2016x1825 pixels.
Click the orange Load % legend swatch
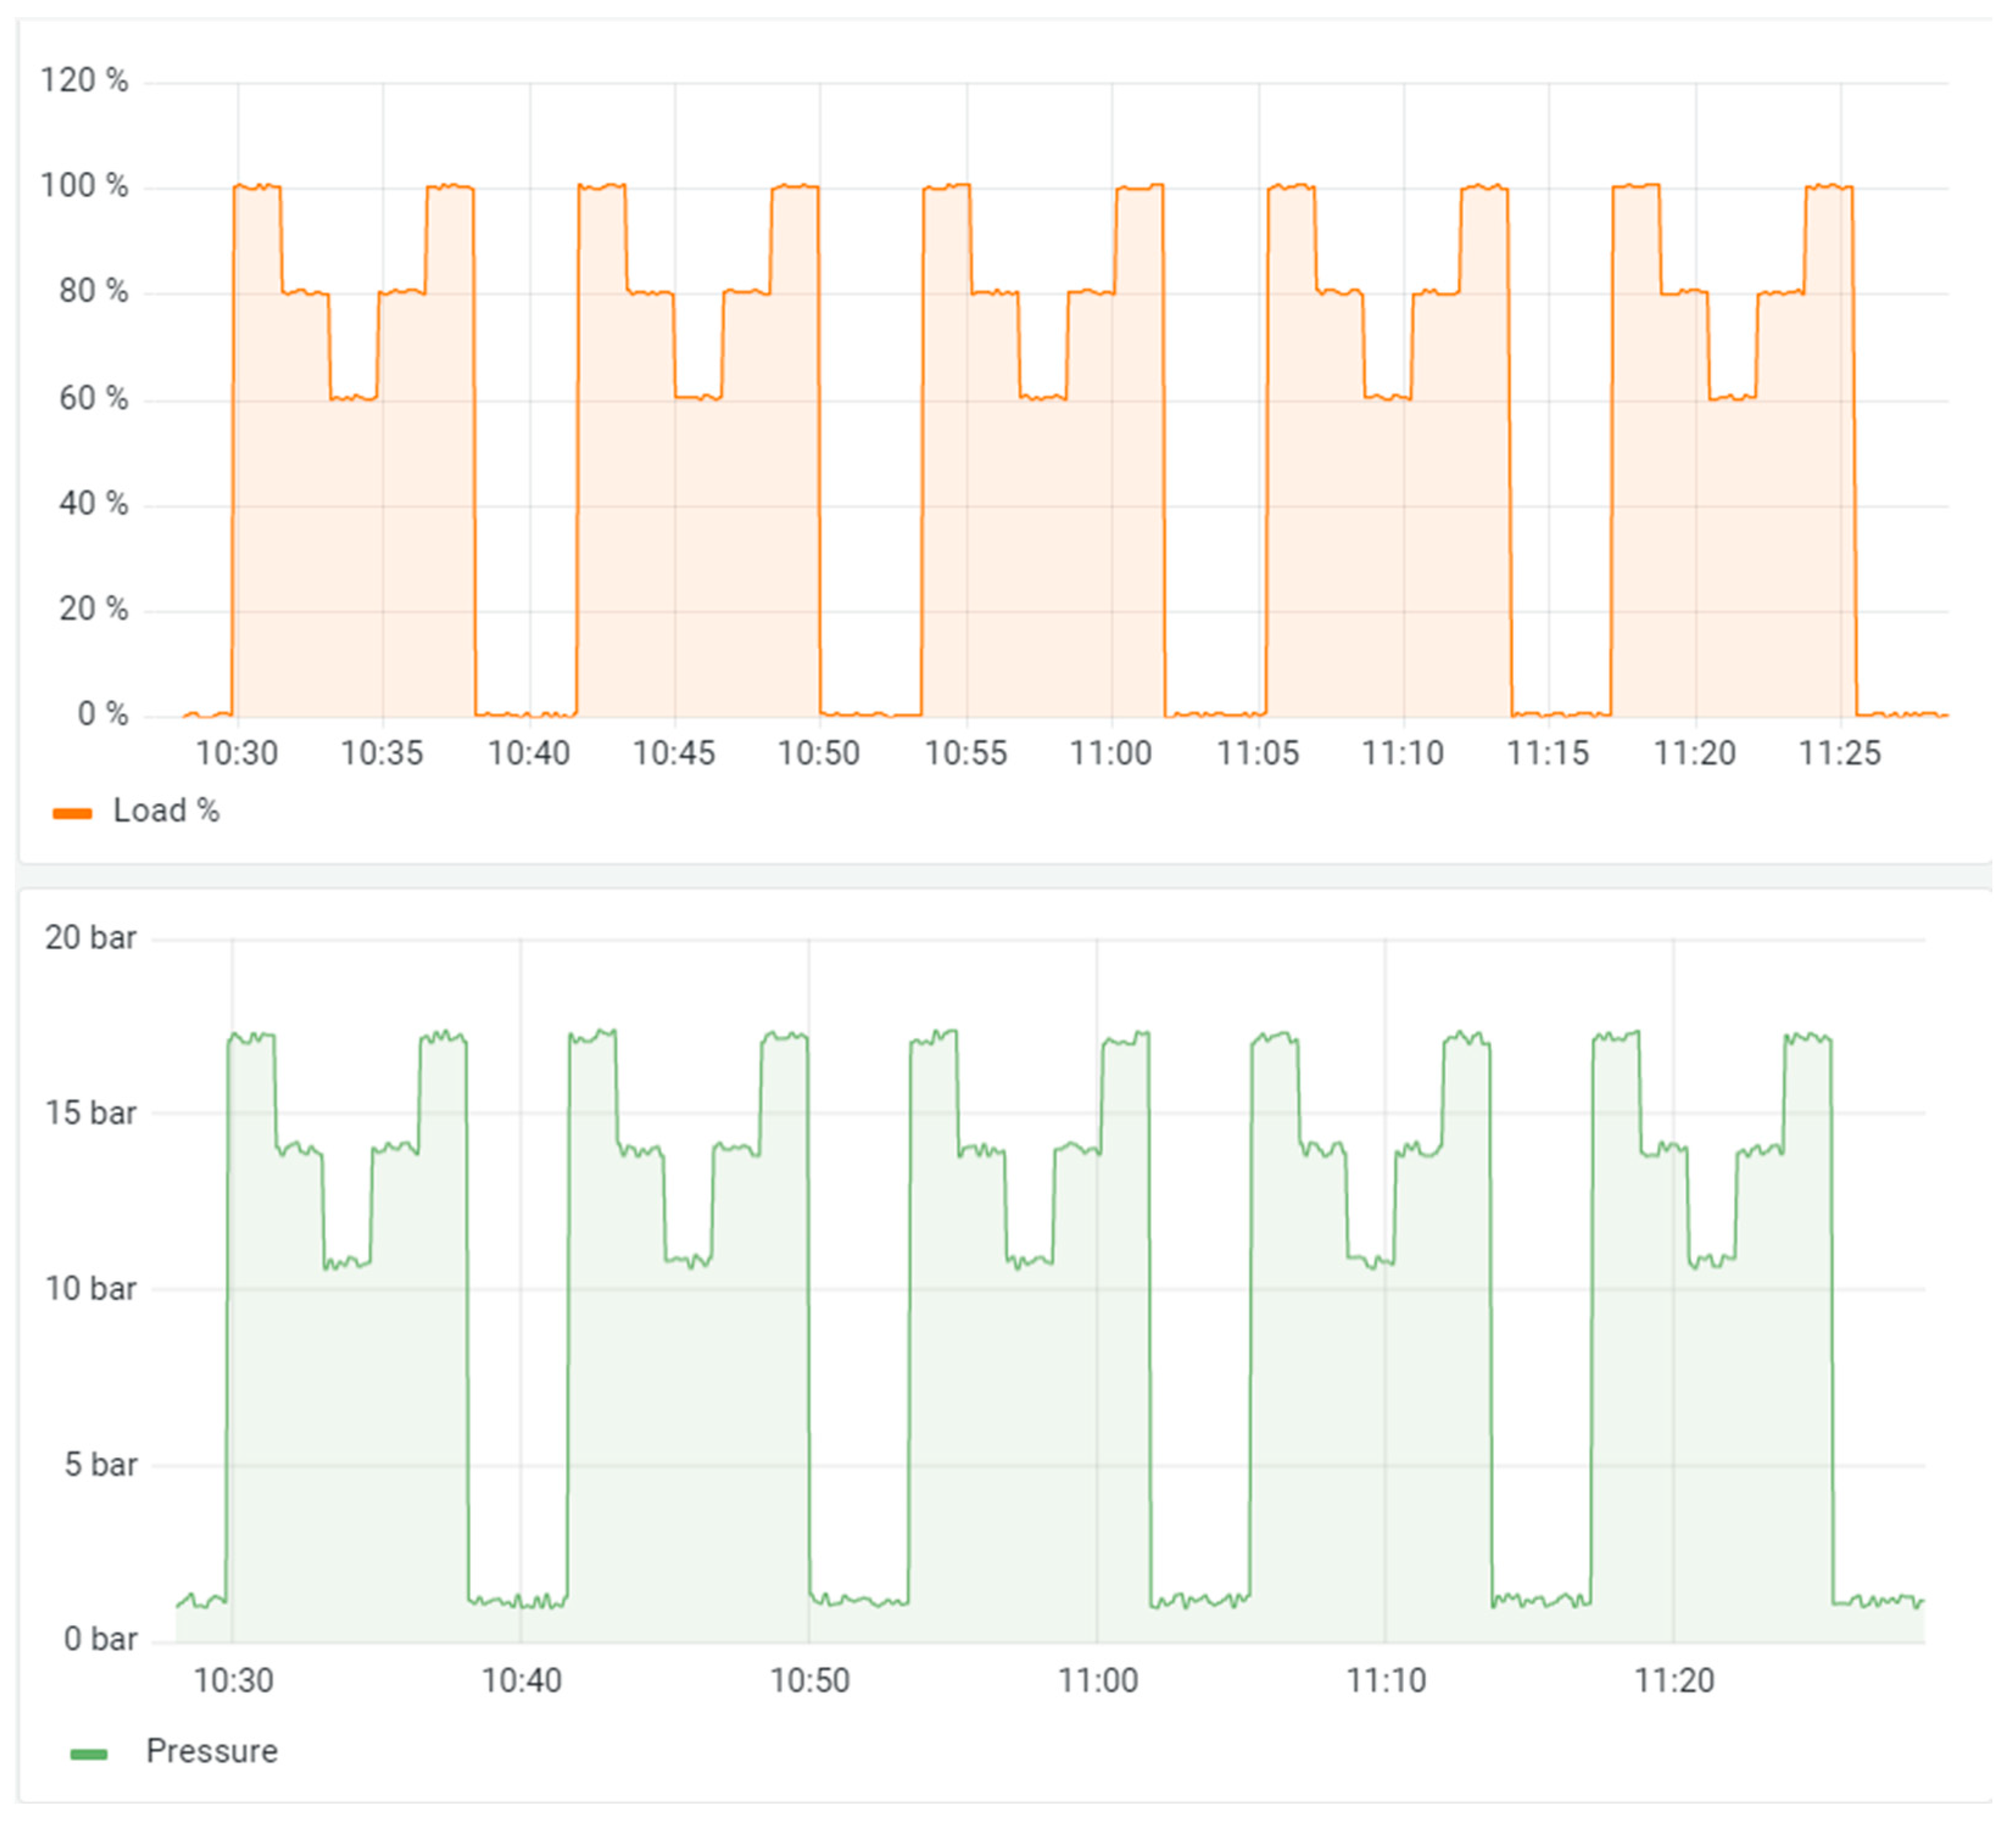pos(72,813)
